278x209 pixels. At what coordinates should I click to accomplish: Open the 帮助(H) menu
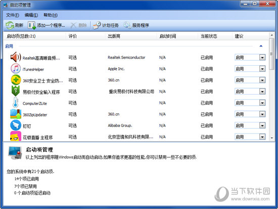coord(51,15)
